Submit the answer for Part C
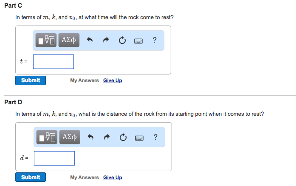This screenshot has width=296, height=186. click(x=30, y=80)
